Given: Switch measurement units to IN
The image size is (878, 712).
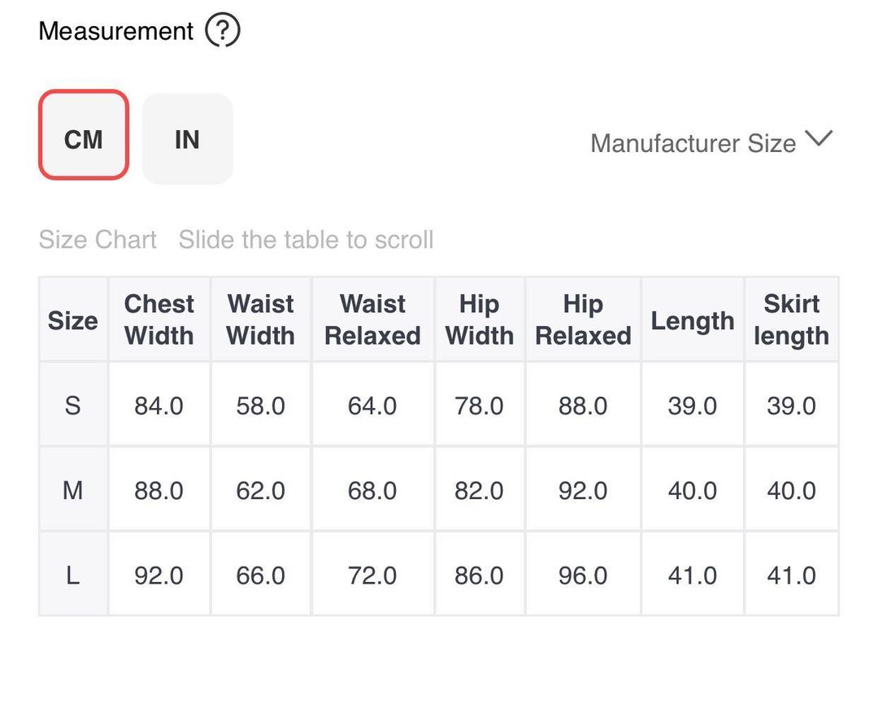Looking at the screenshot, I should click(x=187, y=139).
